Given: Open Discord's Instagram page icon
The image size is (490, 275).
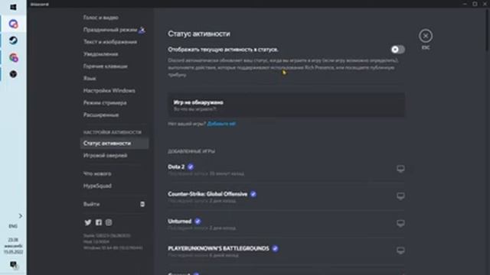Looking at the screenshot, I should tap(109, 222).
